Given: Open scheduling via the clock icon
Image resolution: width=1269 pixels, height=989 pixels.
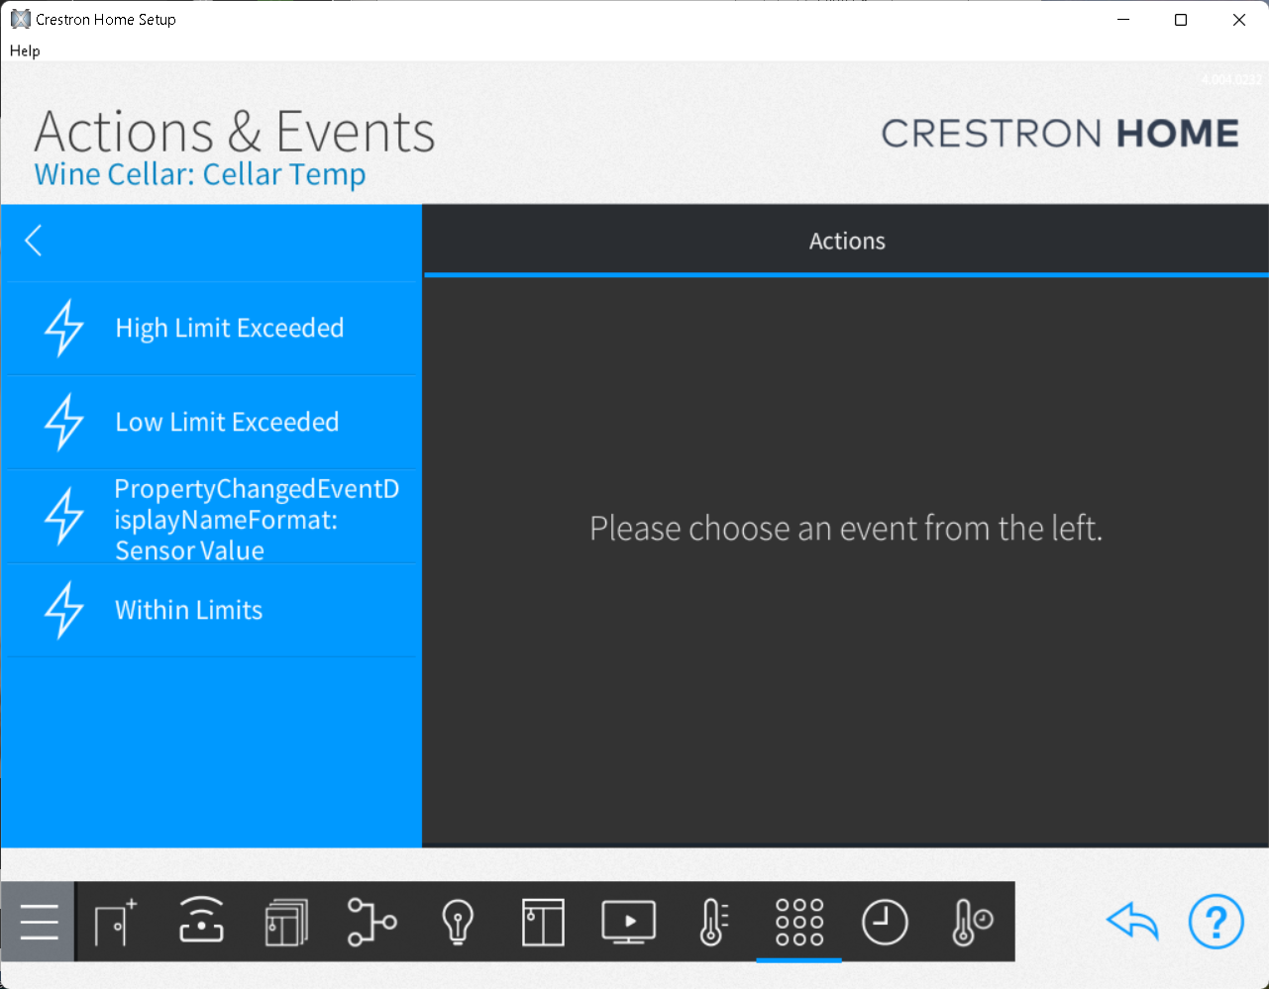Looking at the screenshot, I should click(x=885, y=922).
